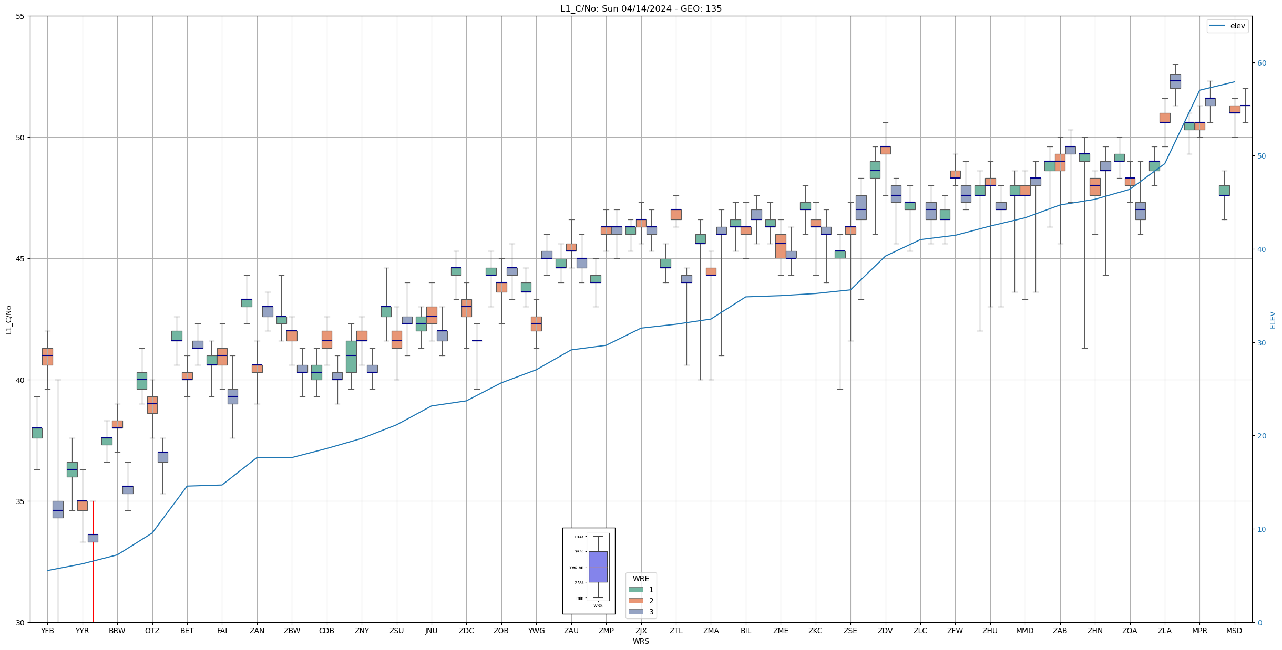1282x650 pixels.
Task: Click the ELEV right axis label
Action: pos(1273,320)
